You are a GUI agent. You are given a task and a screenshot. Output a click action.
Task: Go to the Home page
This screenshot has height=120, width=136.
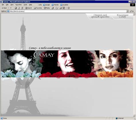pyautogui.click(x=22, y=8)
